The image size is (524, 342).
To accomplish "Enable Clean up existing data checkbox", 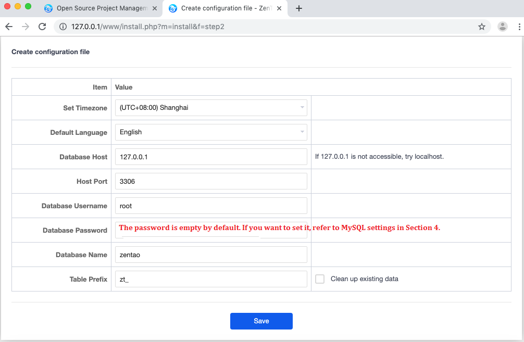I will (x=320, y=279).
